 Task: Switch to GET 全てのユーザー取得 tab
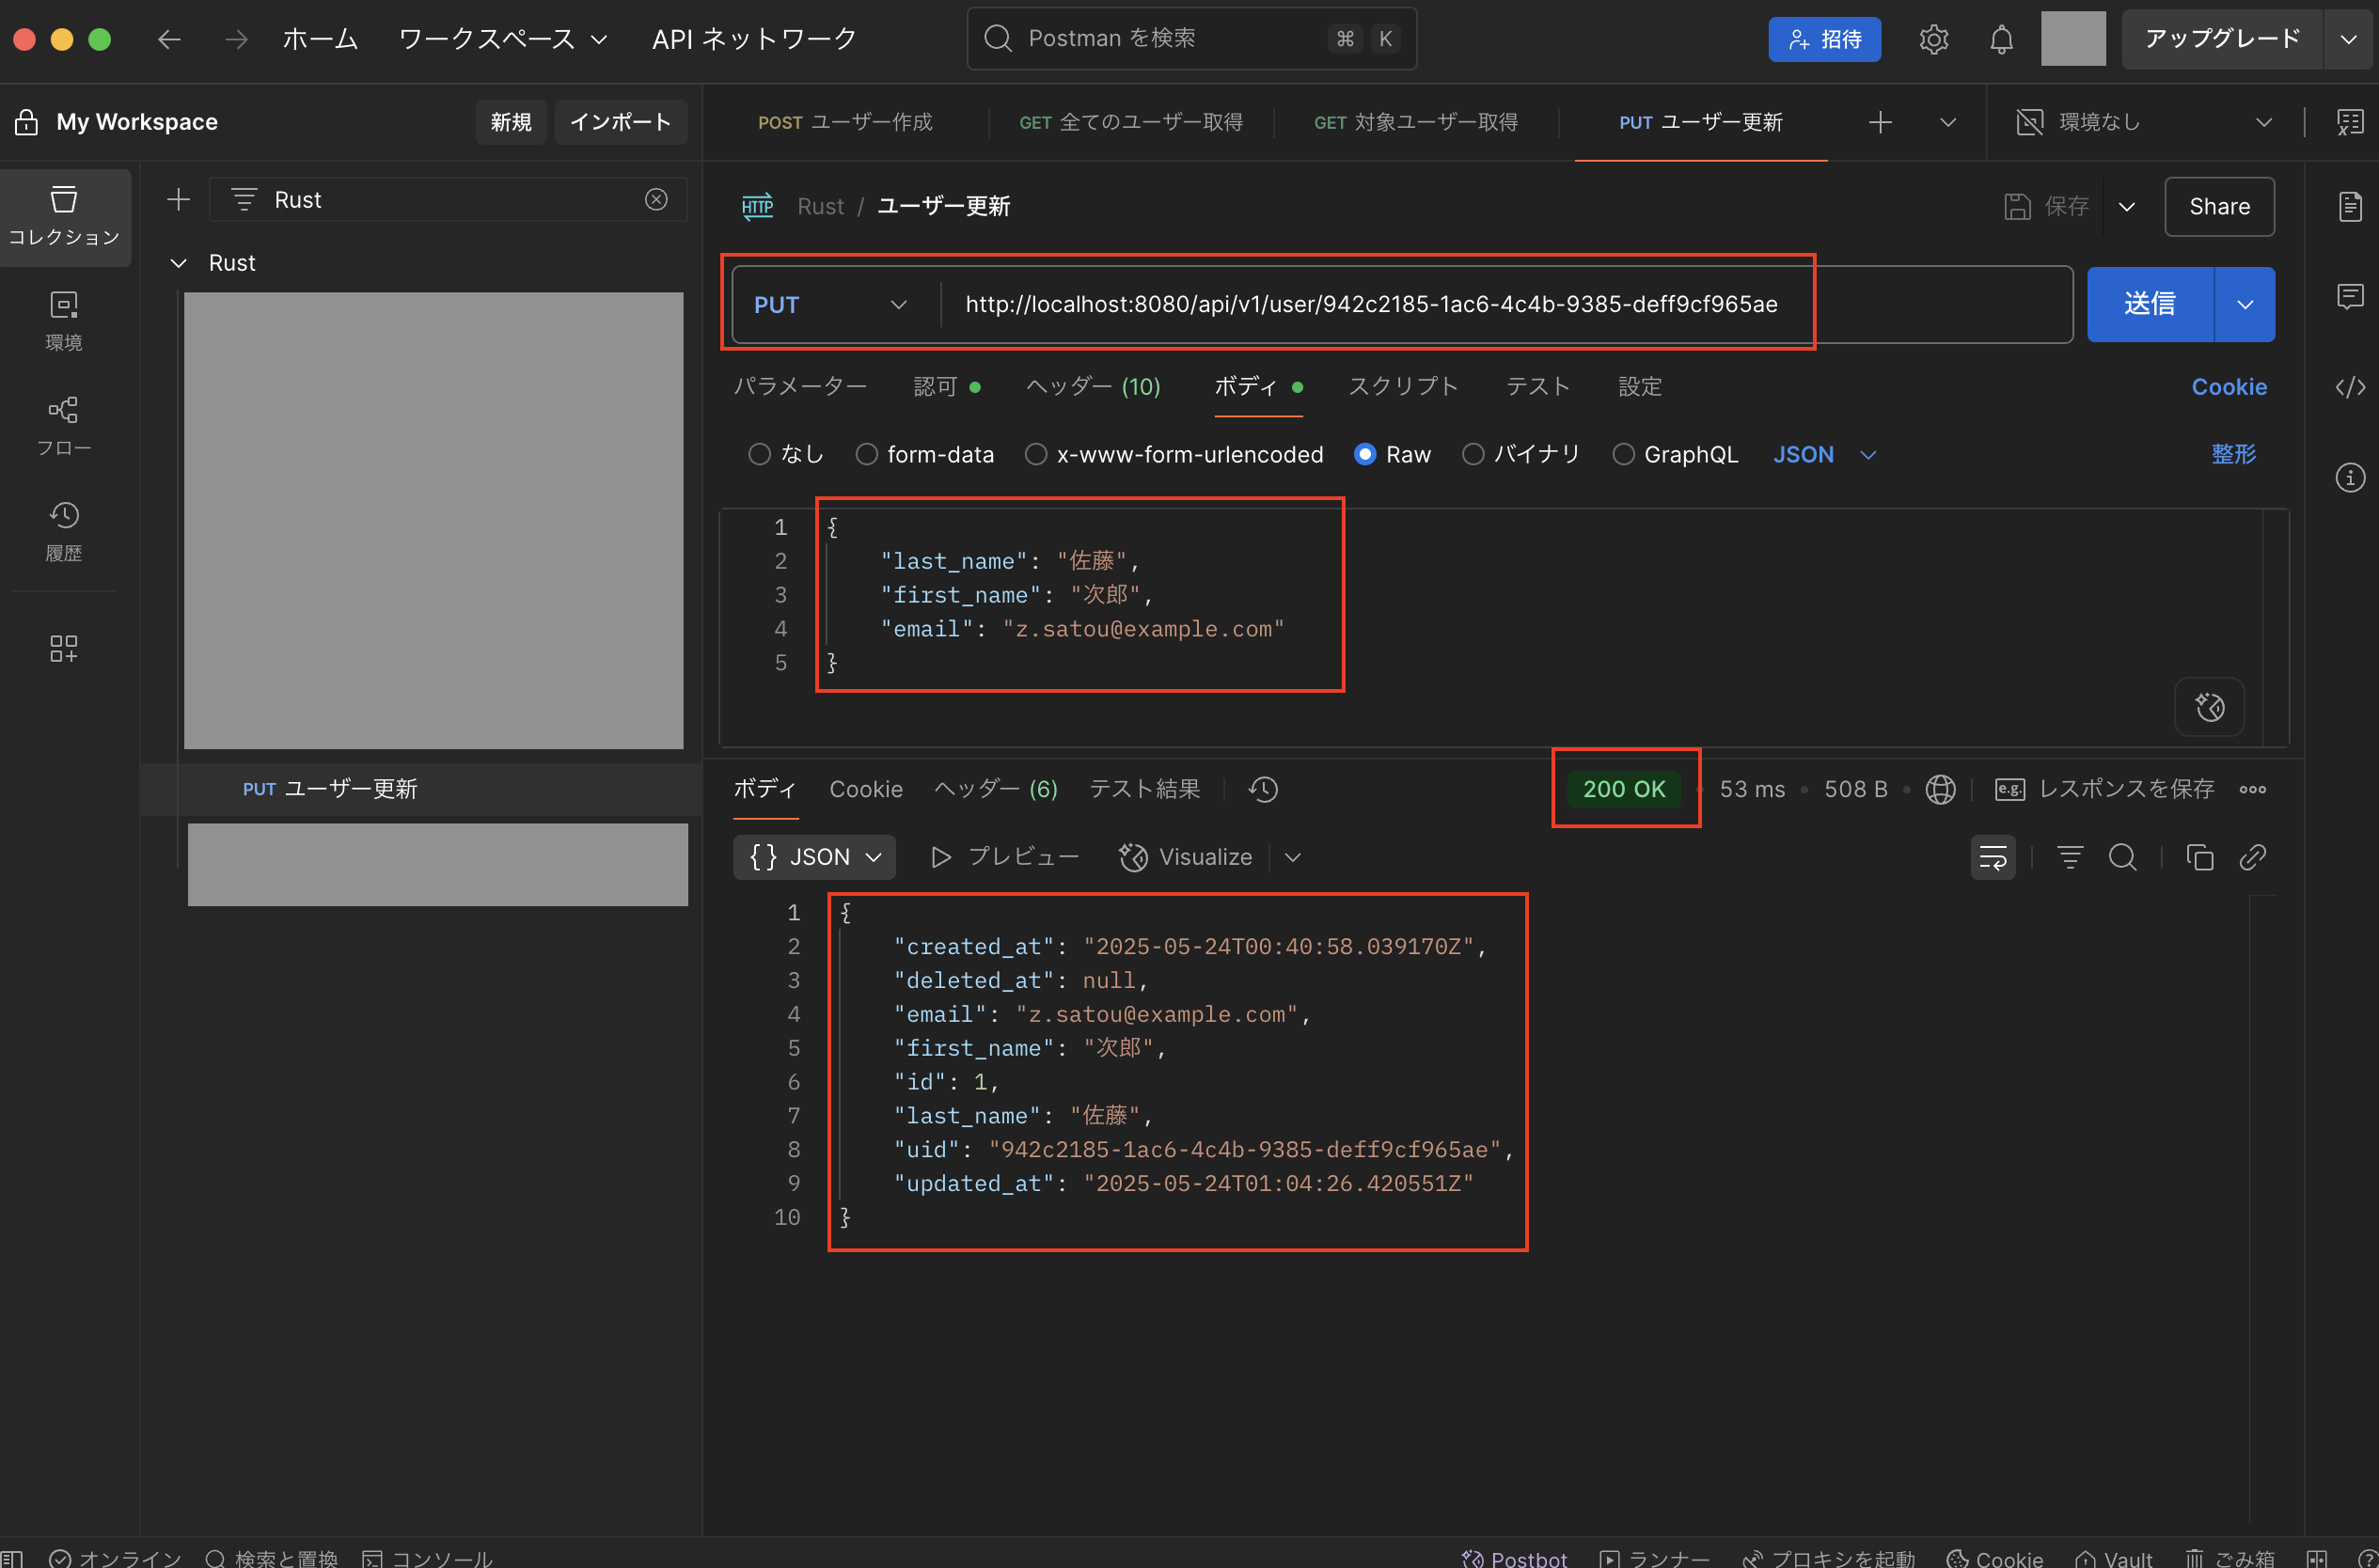(x=1130, y=122)
